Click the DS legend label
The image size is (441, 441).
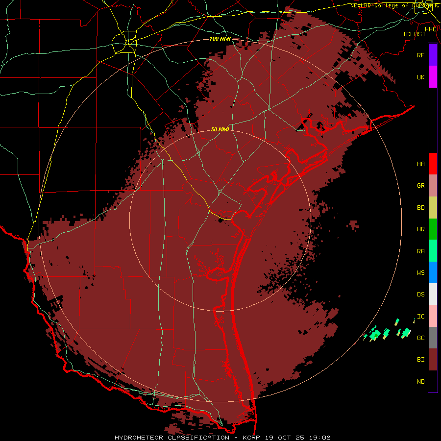(x=420, y=294)
